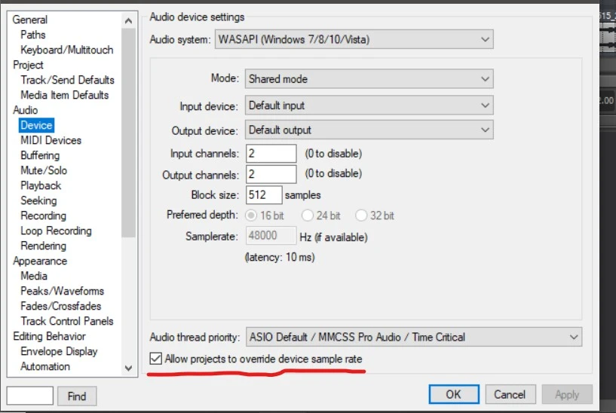Open Media Item Defaults page
The image size is (616, 413).
click(x=64, y=95)
